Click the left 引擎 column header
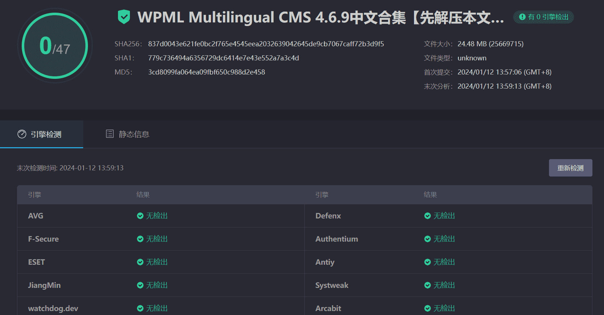This screenshot has width=604, height=315. point(35,195)
